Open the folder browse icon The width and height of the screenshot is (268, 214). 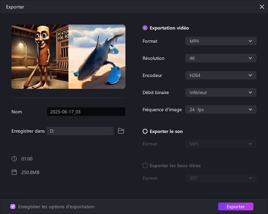click(x=121, y=131)
